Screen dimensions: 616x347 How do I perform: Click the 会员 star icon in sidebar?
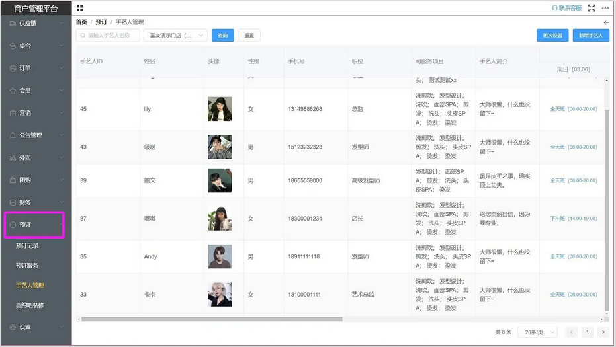13,91
